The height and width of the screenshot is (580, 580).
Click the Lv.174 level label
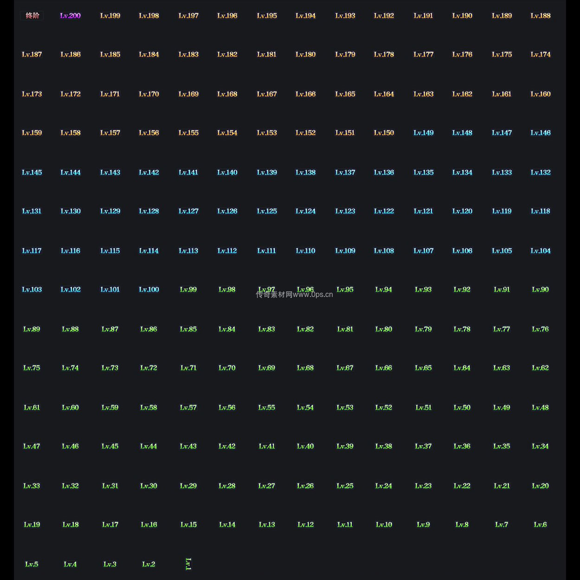pyautogui.click(x=541, y=54)
